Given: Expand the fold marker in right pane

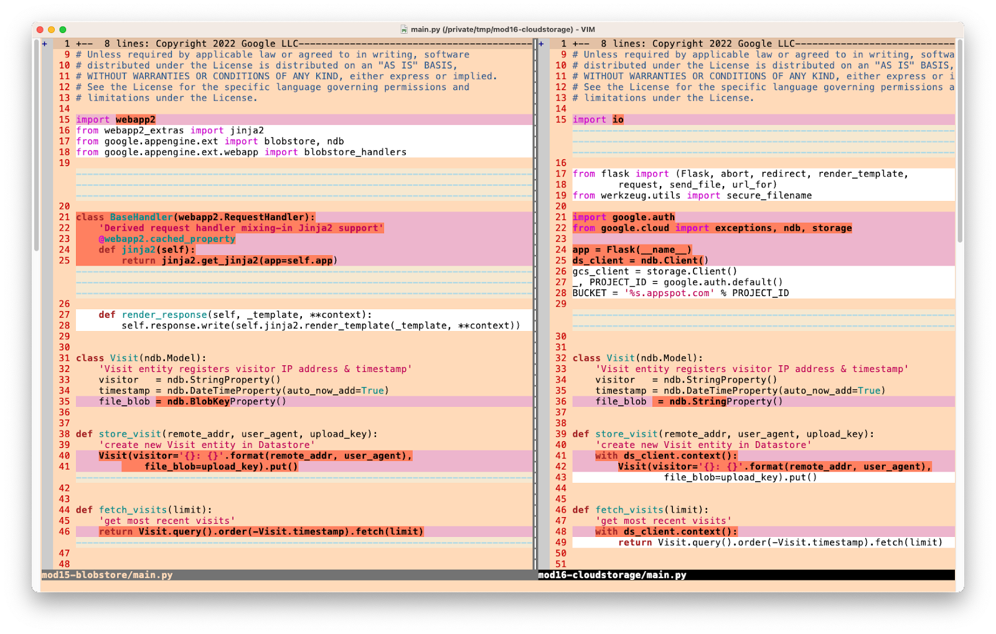Looking at the screenshot, I should 541,44.
